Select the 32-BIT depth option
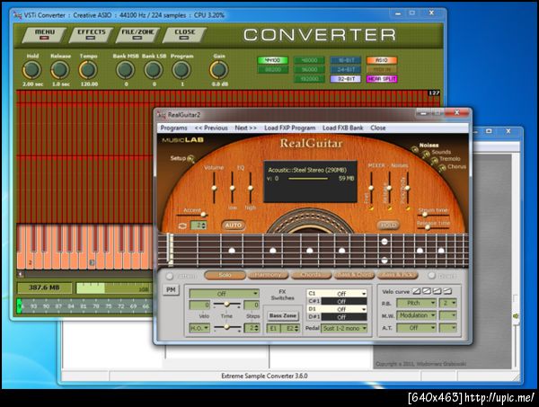539x407 pixels. [346, 79]
